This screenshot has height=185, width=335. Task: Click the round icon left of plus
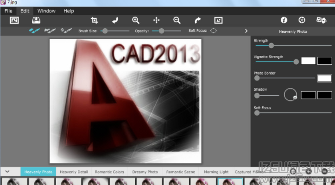[x=293, y=171]
